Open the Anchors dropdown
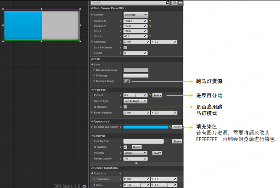This screenshot has height=188, width=280. coord(136,15)
